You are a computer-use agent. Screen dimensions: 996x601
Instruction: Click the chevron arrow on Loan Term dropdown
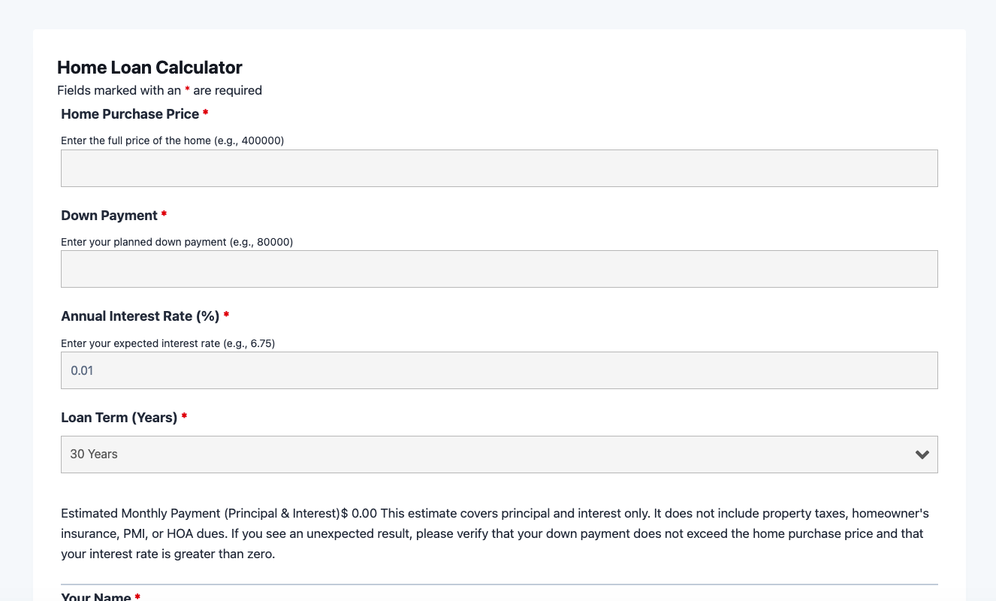coord(922,455)
